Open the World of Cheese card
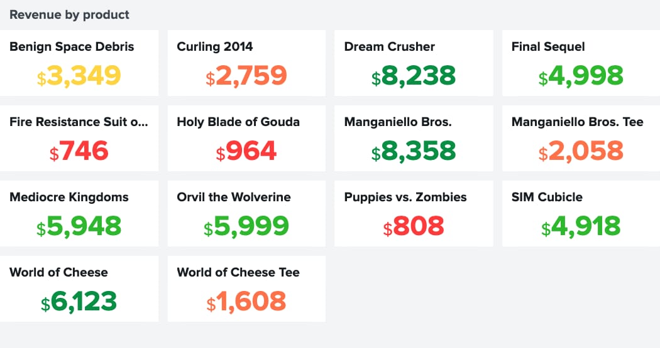 79,289
